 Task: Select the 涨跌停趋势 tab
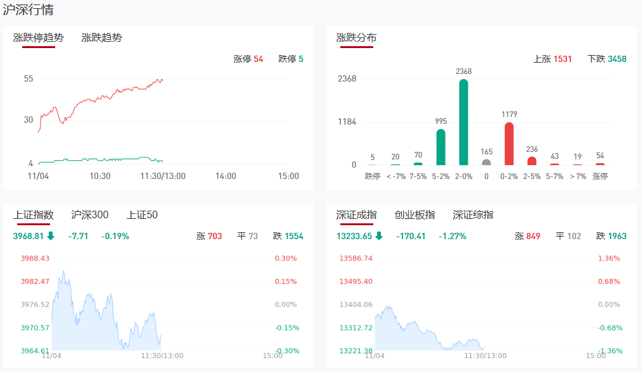[38, 37]
